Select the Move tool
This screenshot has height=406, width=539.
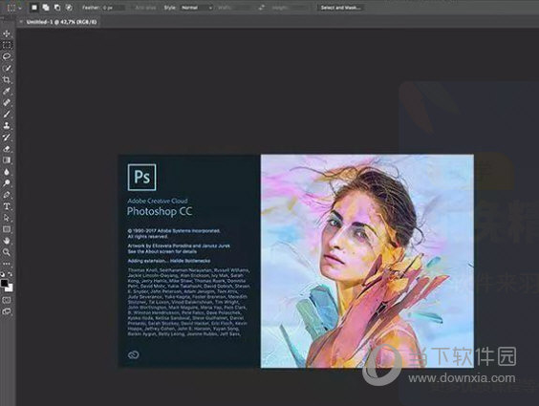point(6,33)
